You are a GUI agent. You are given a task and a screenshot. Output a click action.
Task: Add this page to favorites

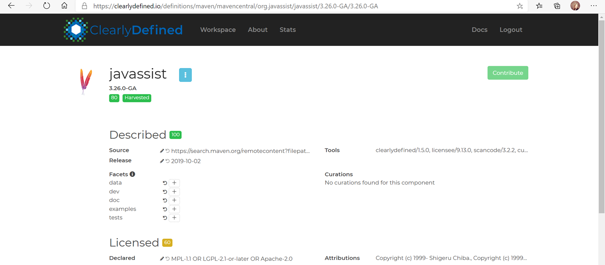[x=520, y=6]
